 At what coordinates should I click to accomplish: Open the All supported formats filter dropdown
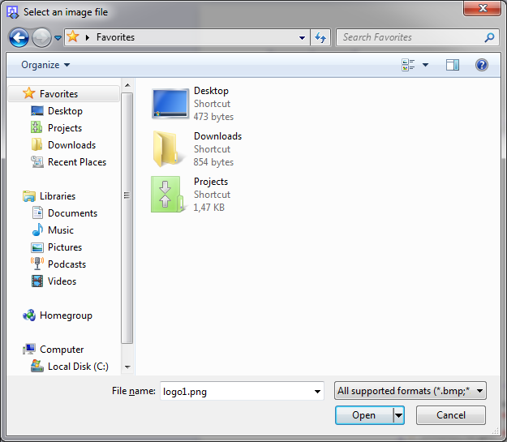pos(410,391)
